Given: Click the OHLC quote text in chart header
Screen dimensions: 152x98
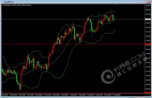Looking at the screenshot, I should point(22,5).
